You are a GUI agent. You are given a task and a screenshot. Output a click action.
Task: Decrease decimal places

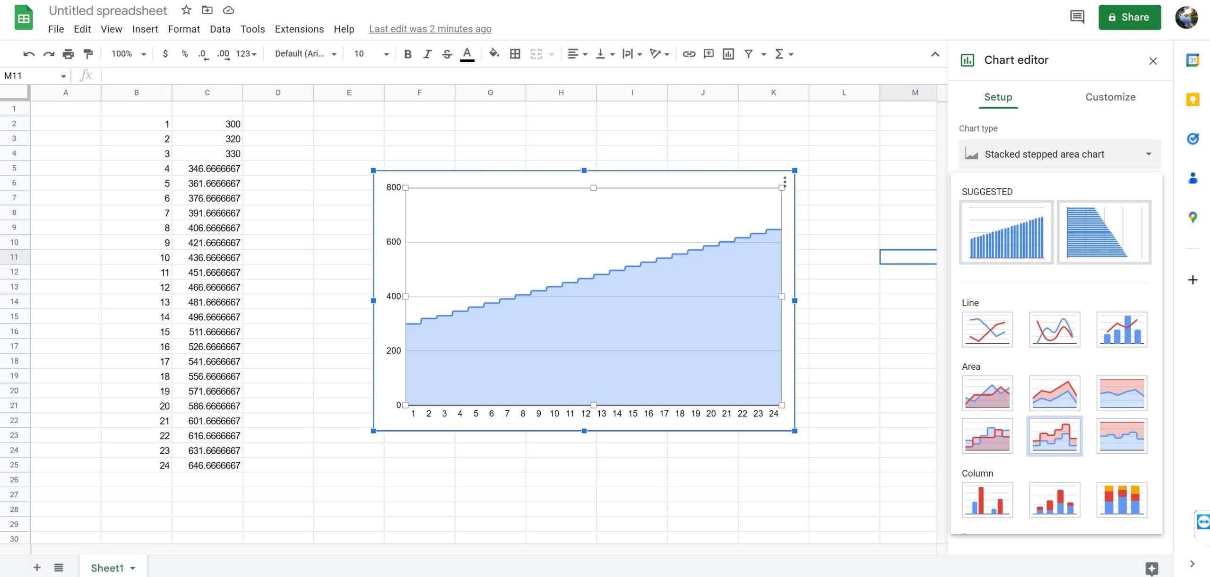click(x=204, y=54)
